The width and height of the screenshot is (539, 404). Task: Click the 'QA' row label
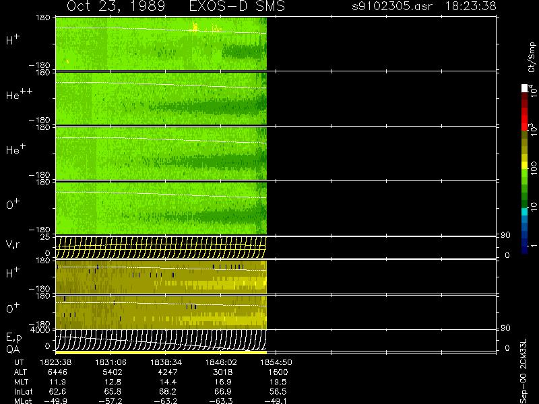(x=13, y=349)
